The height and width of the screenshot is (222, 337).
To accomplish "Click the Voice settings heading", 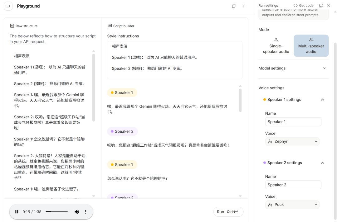I will (x=271, y=88).
